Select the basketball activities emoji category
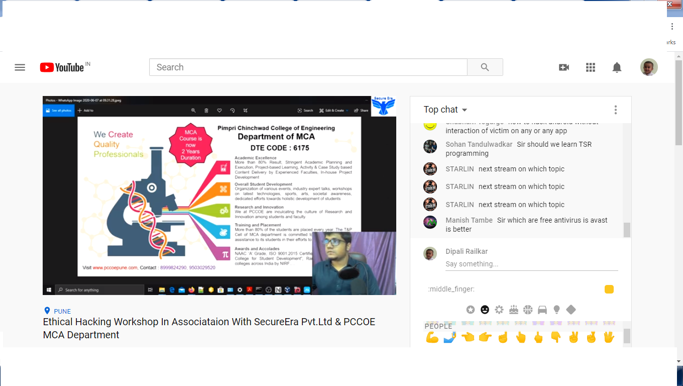 (528, 310)
